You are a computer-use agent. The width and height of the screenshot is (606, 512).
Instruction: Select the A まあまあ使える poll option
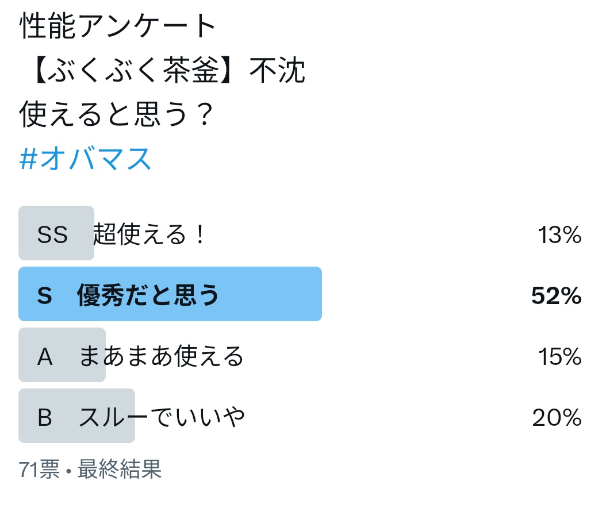tap(300, 355)
